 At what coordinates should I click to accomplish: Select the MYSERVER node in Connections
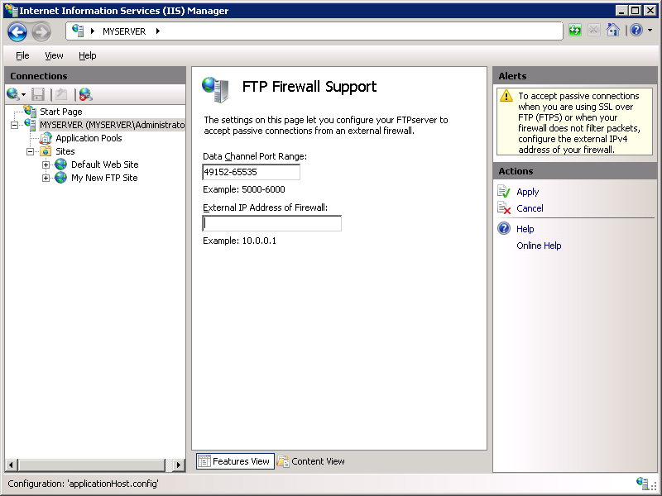click(x=112, y=125)
